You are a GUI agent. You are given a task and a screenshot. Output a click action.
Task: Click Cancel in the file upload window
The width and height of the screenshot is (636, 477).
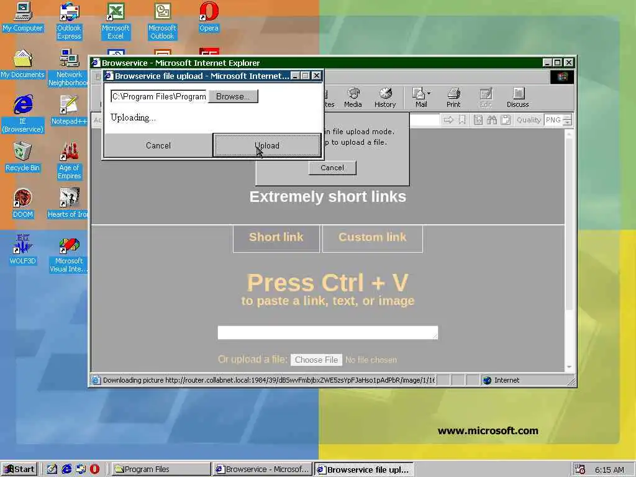[158, 145]
